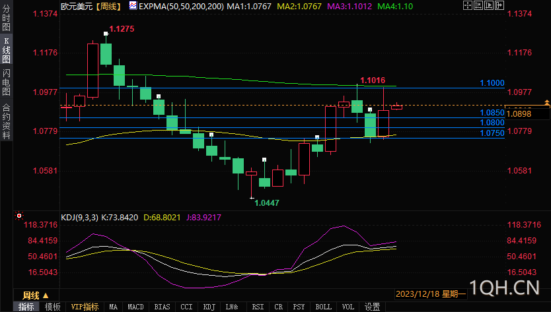Open the VIP指标 tab
This screenshot has height=312, width=551.
(x=85, y=307)
